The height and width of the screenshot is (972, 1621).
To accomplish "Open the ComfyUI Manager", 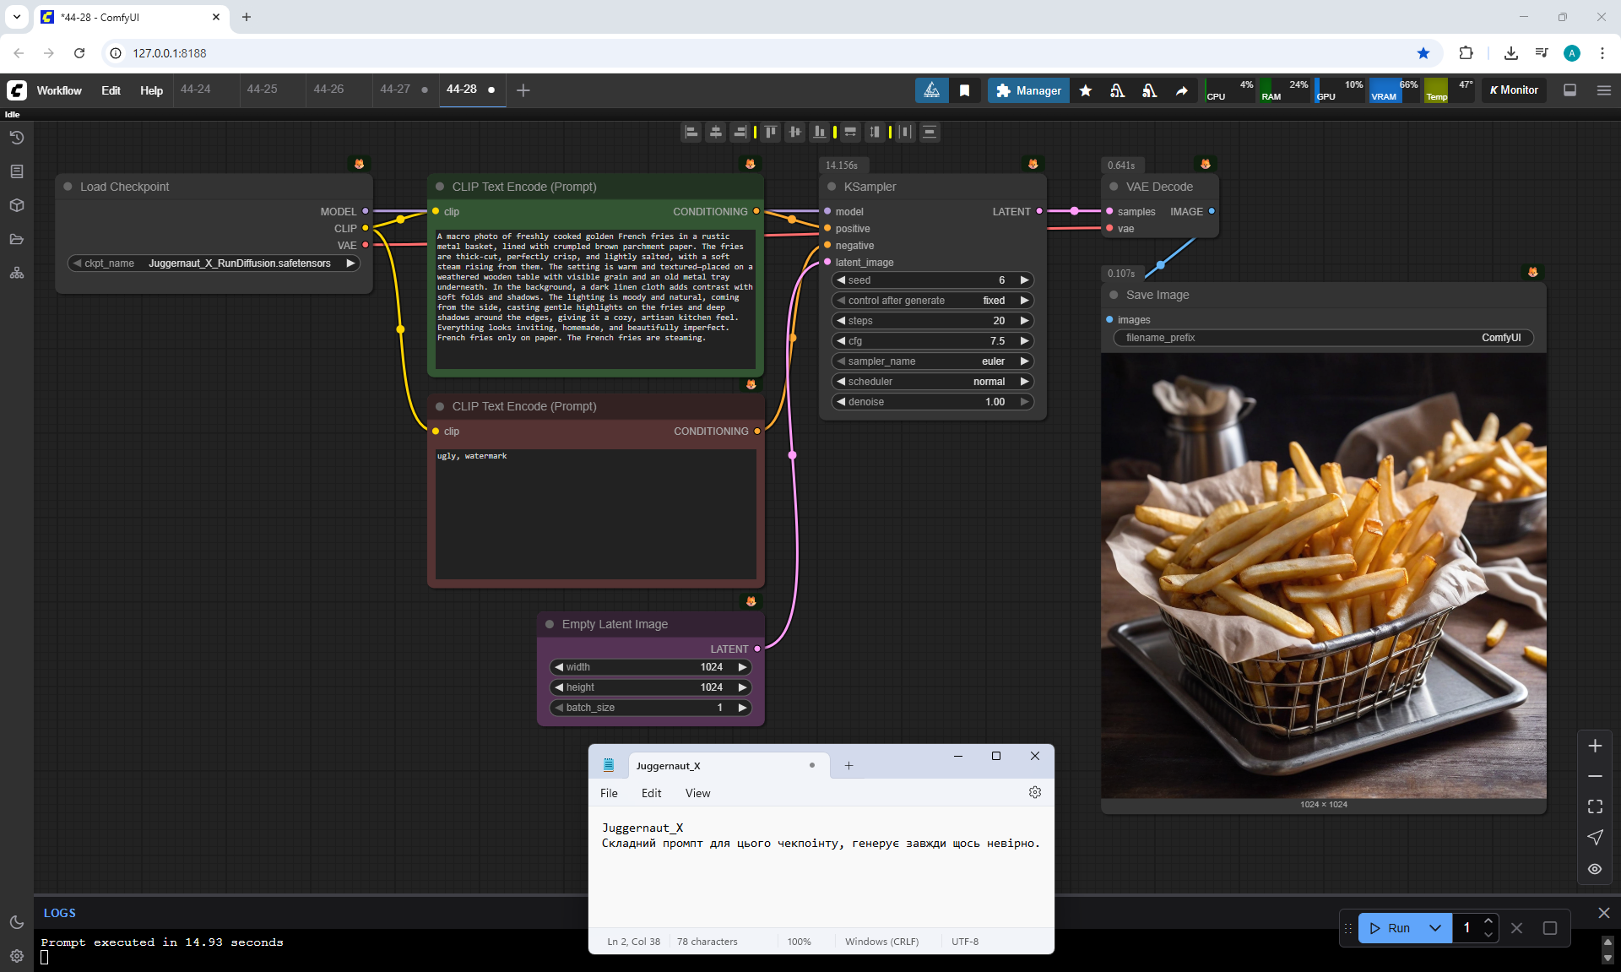I will pos(1027,90).
